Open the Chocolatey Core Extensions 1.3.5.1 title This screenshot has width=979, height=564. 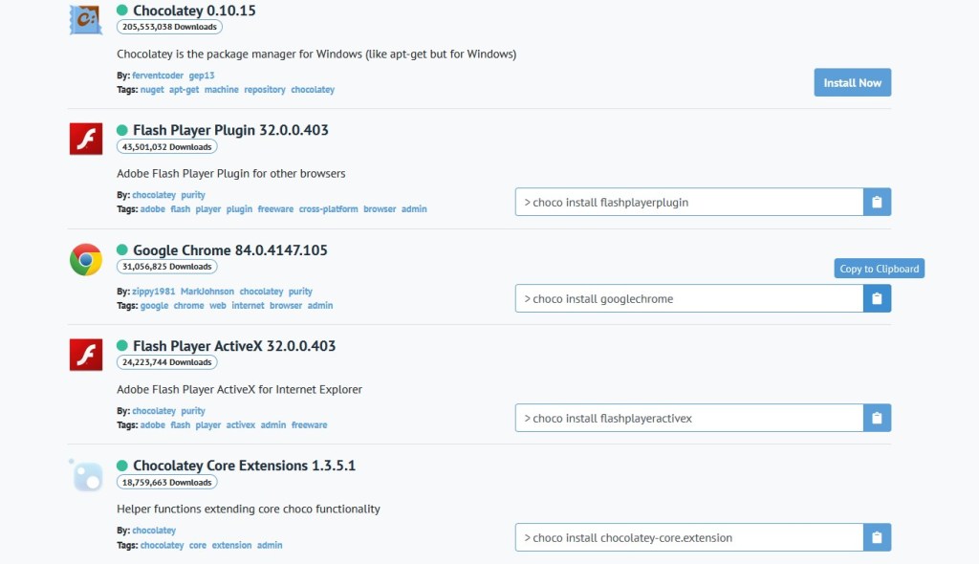click(x=244, y=466)
